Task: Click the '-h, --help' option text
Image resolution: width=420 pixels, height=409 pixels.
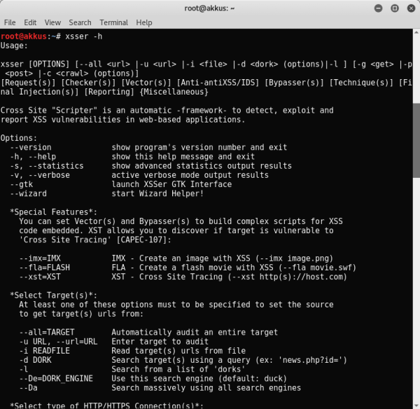Action: point(33,157)
